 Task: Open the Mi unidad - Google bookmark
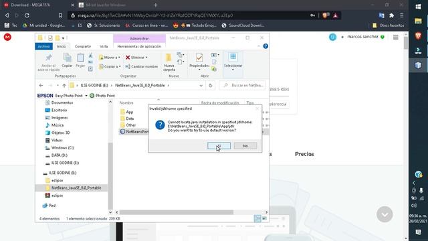[x=44, y=25]
